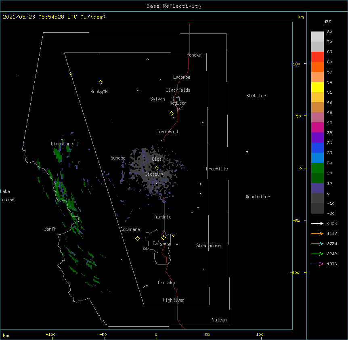Click the RedDeer city label
Viewport: 348px width, 340px height.
click(178, 103)
